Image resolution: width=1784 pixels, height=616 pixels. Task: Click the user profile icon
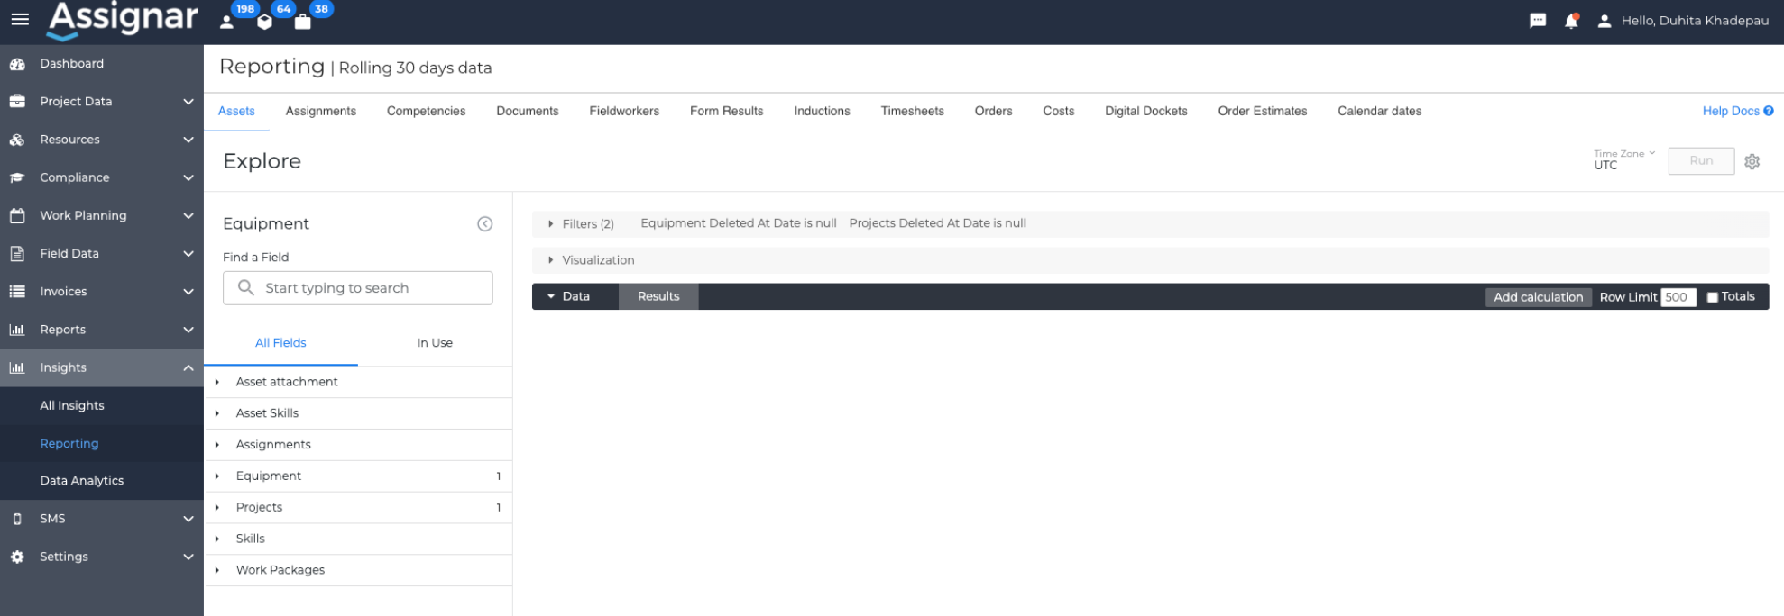[1604, 21]
